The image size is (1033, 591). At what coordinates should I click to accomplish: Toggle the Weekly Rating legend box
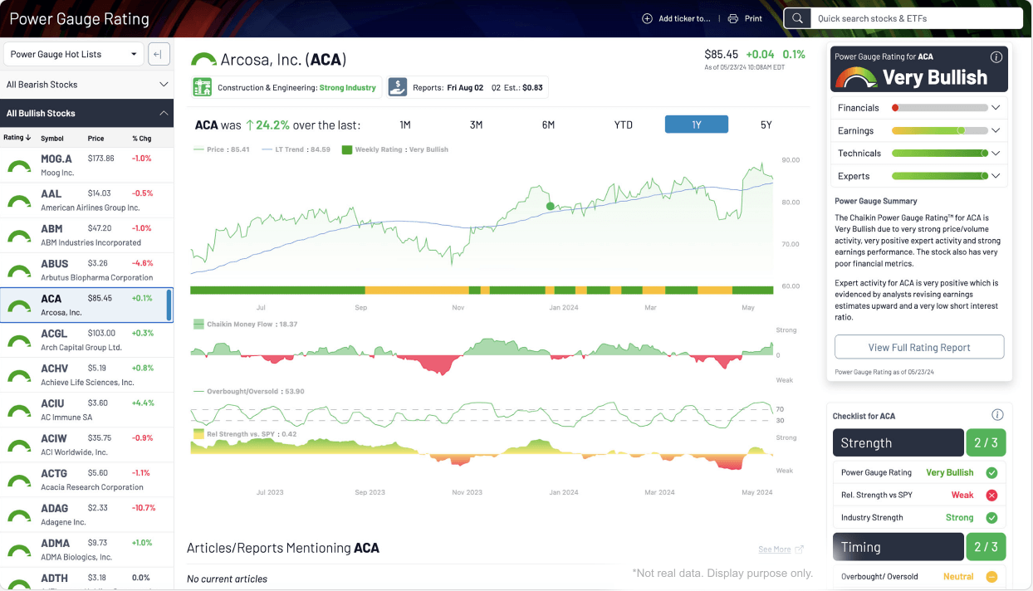[346, 149]
